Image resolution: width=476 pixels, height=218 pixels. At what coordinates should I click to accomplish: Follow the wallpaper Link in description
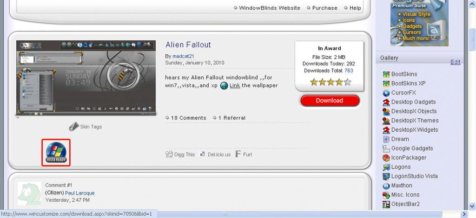coord(235,85)
